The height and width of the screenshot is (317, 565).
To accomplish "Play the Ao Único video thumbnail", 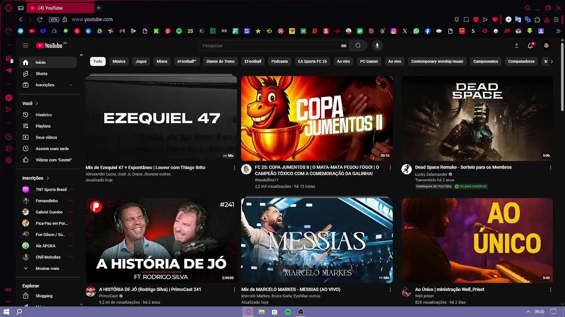I will coord(477,240).
